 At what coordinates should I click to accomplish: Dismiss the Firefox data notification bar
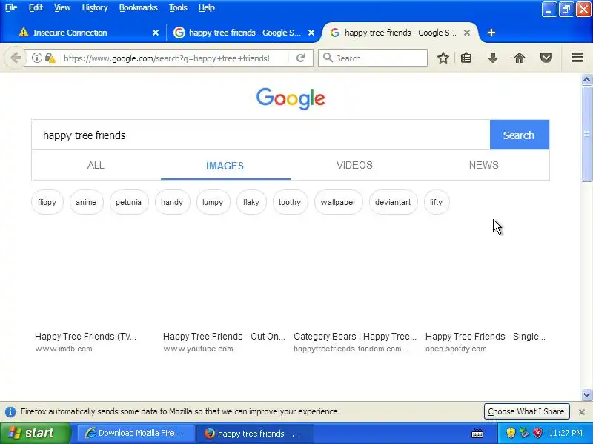(582, 412)
